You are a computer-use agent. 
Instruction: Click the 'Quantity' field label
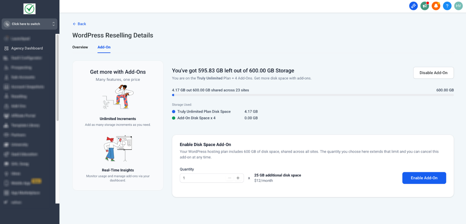[187, 169]
